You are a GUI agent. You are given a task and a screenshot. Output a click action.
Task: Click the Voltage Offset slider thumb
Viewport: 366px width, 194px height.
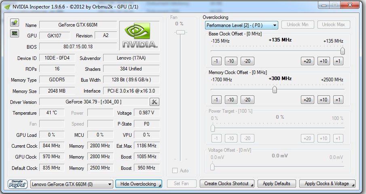[212, 167]
